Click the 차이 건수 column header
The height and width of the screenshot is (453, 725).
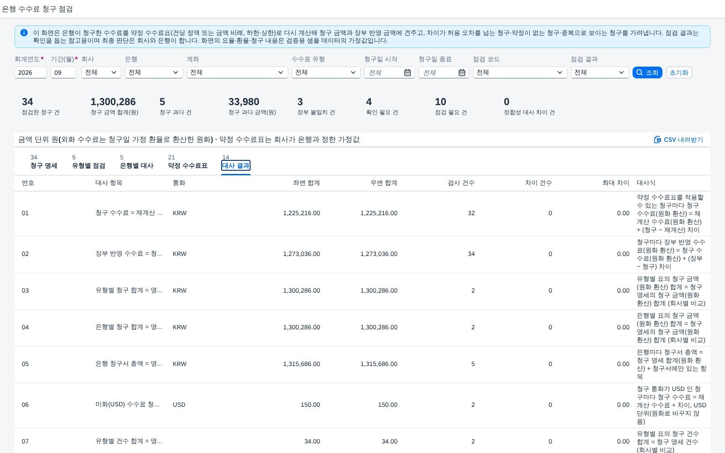pyautogui.click(x=538, y=183)
